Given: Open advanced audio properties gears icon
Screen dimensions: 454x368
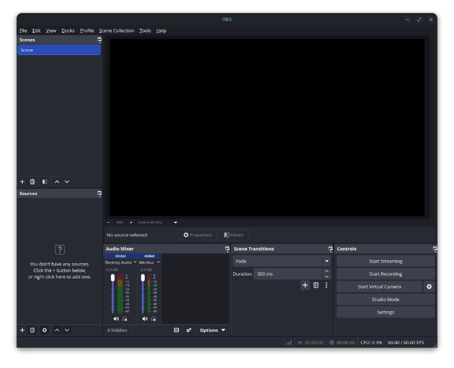Looking at the screenshot, I should (189, 330).
